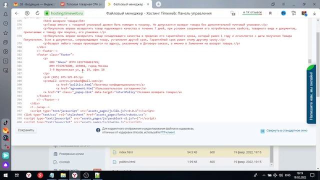The width and height of the screenshot is (320, 180).
Task: Close the Файловый менеджер tab
Action: (x=148, y=4)
